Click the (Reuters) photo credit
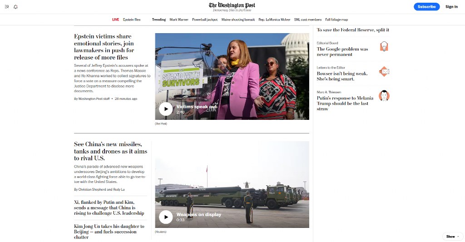This screenshot has height=242, width=465. point(160,232)
